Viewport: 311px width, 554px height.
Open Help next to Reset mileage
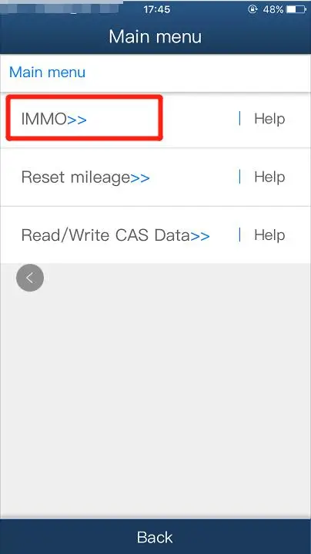(x=269, y=177)
